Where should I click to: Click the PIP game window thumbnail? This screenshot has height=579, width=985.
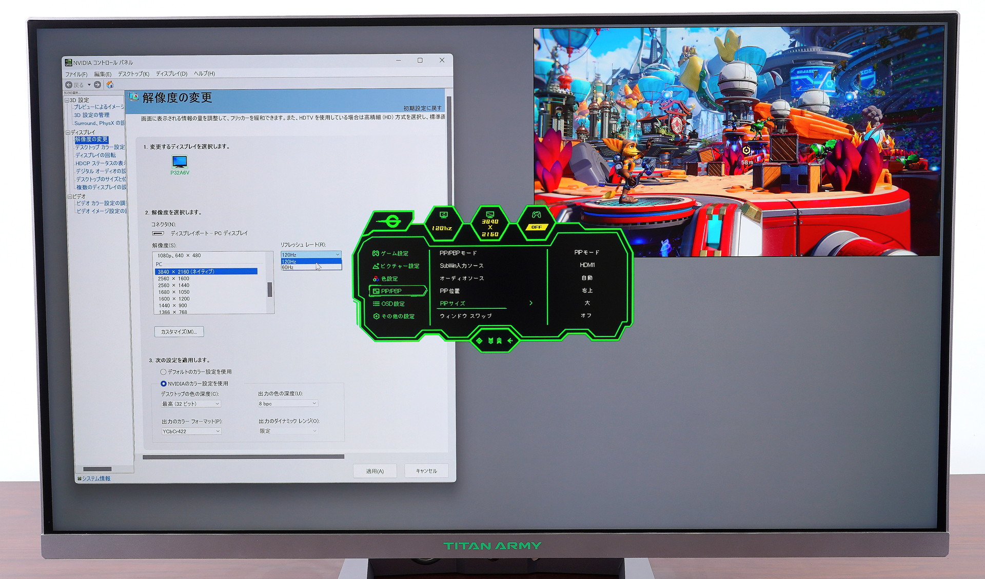737,142
